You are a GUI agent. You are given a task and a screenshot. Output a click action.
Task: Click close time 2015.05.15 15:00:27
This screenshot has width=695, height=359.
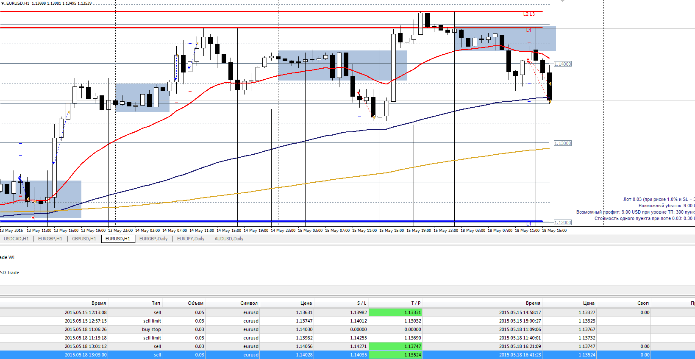pyautogui.click(x=520, y=321)
